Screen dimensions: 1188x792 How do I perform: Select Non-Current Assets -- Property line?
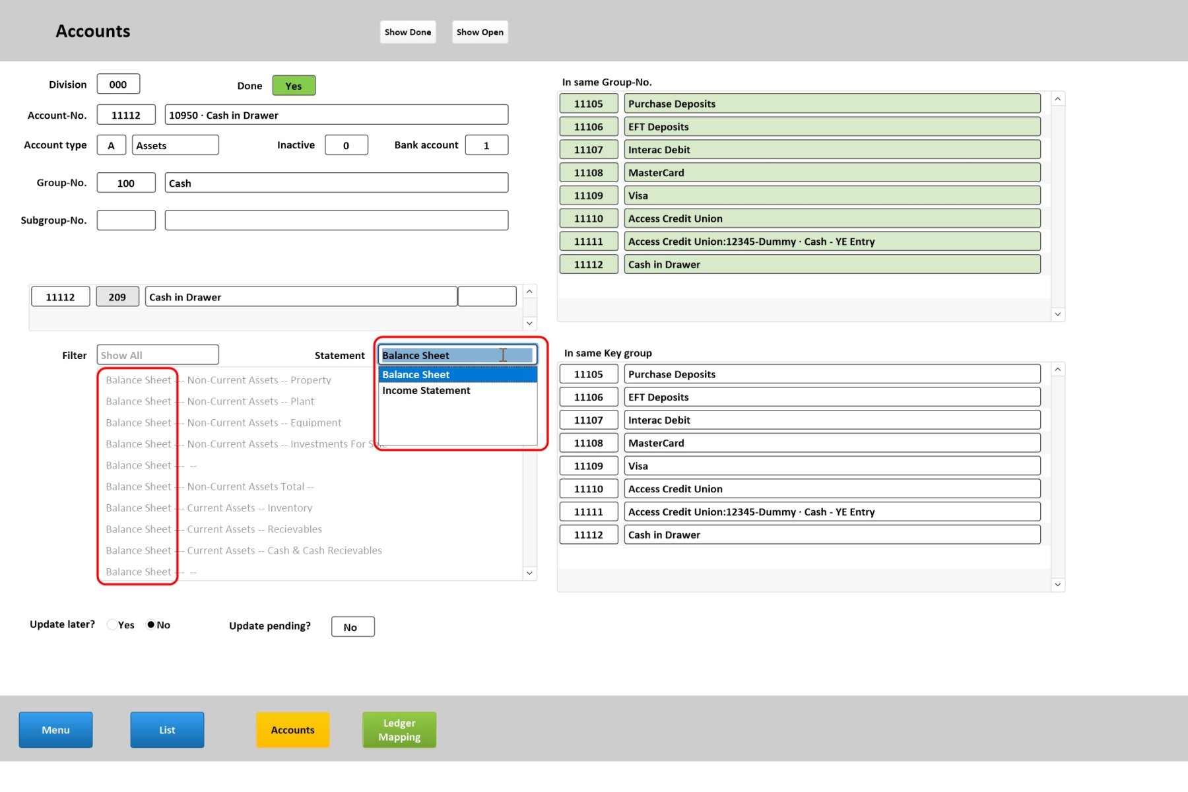(218, 380)
